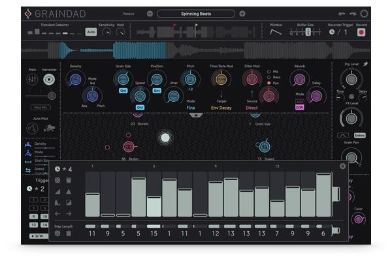Load the next preset with the plus button

[x=242, y=14]
